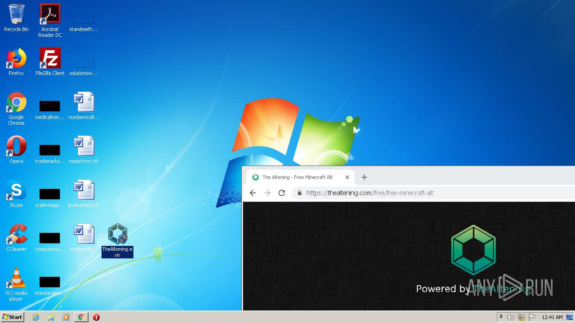The image size is (575, 323).
Task: Reload the Altening page
Action: coord(282,193)
